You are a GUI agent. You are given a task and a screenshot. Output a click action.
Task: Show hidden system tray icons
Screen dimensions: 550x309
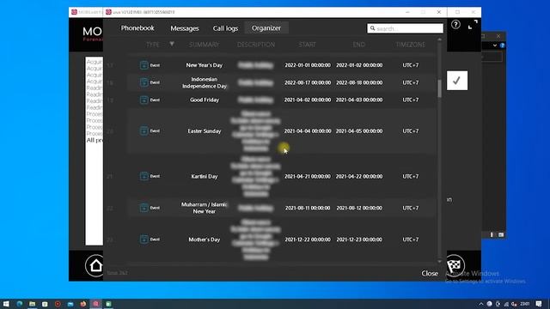[481, 304]
